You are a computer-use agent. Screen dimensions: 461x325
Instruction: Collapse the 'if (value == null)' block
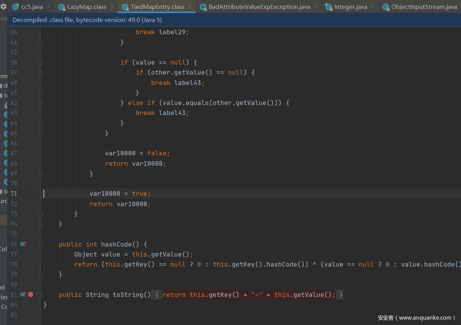point(40,62)
